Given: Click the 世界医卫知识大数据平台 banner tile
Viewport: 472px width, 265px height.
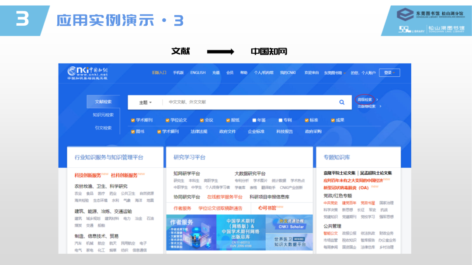Looking at the screenshot, I should (x=291, y=242).
